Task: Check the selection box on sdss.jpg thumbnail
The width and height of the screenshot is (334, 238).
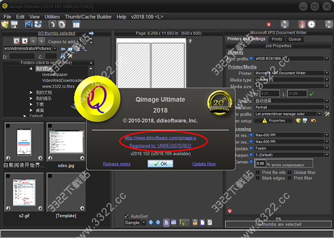Action: pyautogui.click(x=50, y=126)
